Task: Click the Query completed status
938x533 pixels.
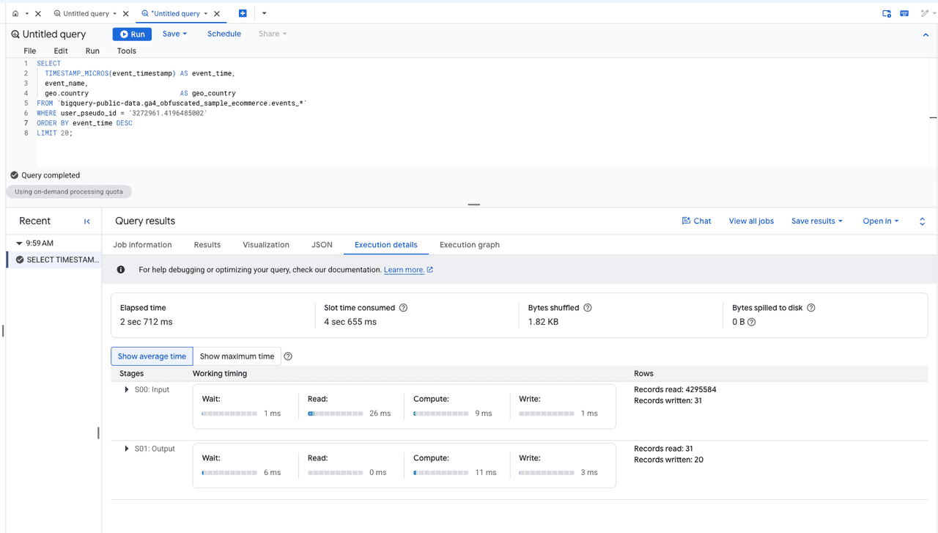Action: [45, 175]
